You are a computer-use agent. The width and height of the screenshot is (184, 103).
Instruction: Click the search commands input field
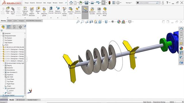pos(147,3)
